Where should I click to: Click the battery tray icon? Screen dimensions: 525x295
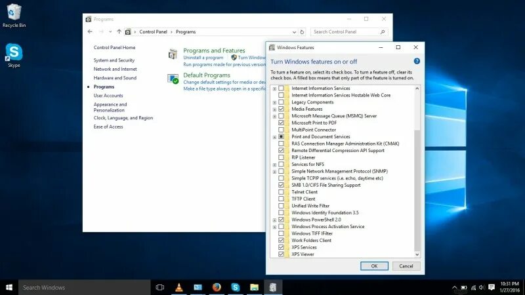pos(464,287)
